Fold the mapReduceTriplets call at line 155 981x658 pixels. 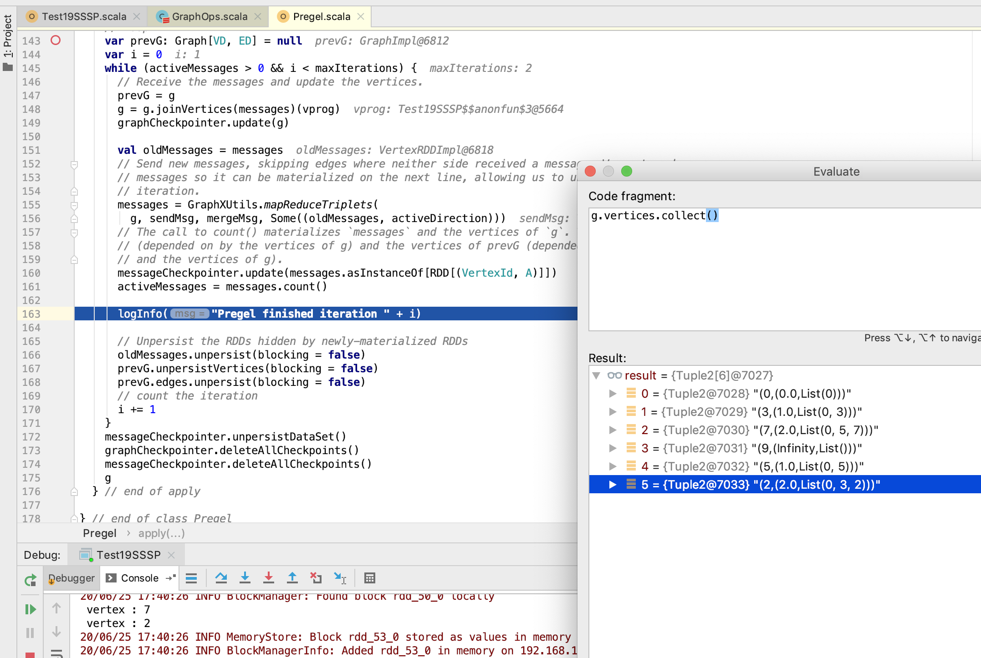click(74, 205)
